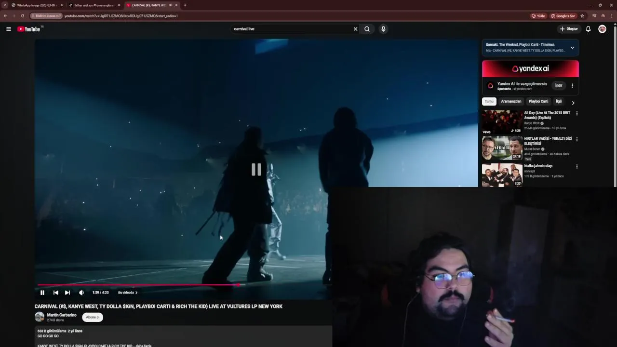Open the YouTube hamburger guide menu
The height and width of the screenshot is (347, 617).
[9, 29]
